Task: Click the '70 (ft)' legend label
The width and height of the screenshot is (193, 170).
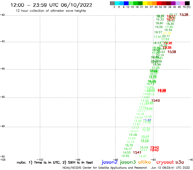Action: point(186,7)
